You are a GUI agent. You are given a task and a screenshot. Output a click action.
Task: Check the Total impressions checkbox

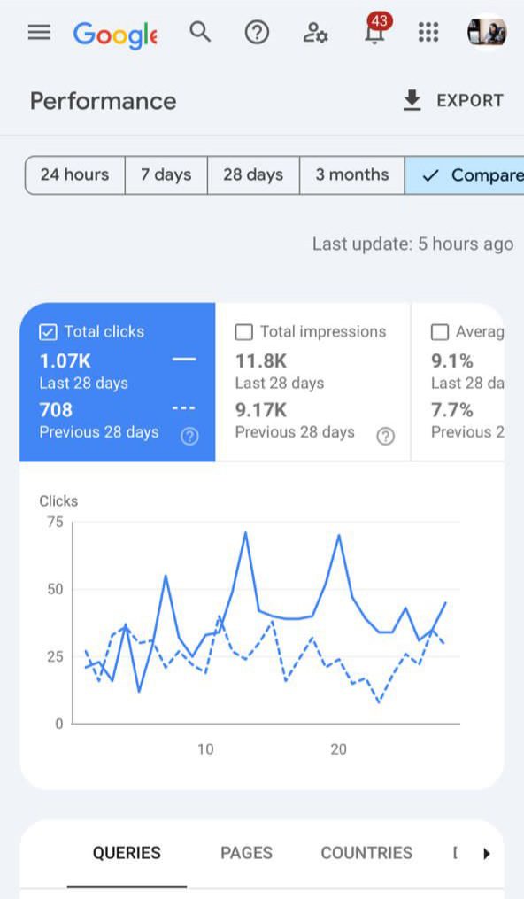[x=244, y=332]
